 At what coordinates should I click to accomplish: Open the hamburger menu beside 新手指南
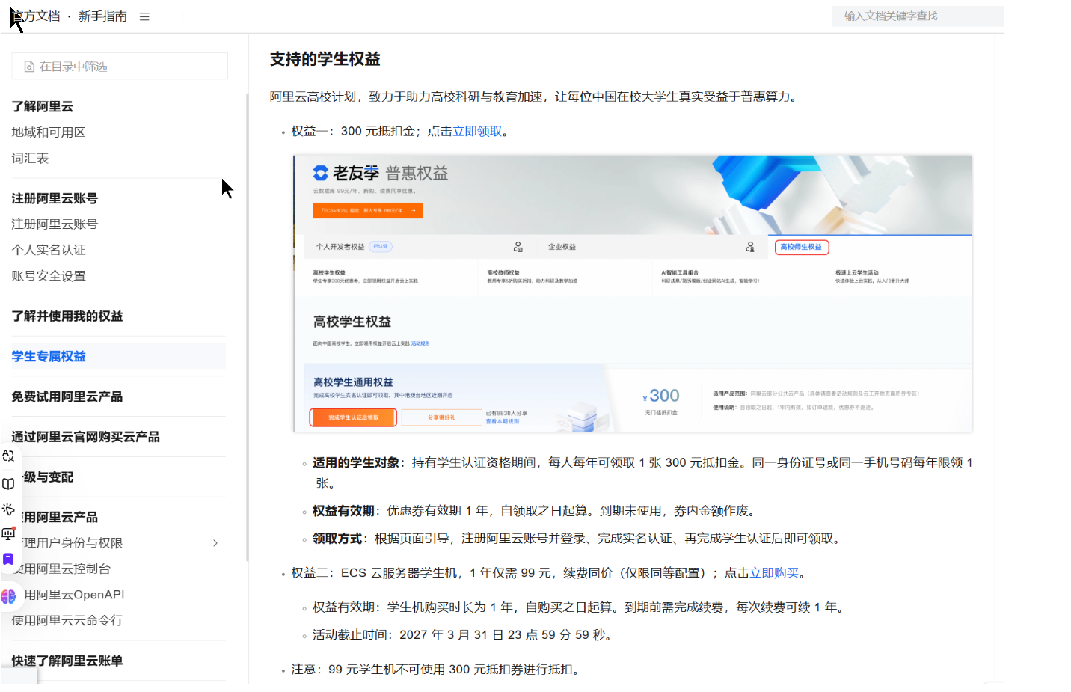[144, 16]
